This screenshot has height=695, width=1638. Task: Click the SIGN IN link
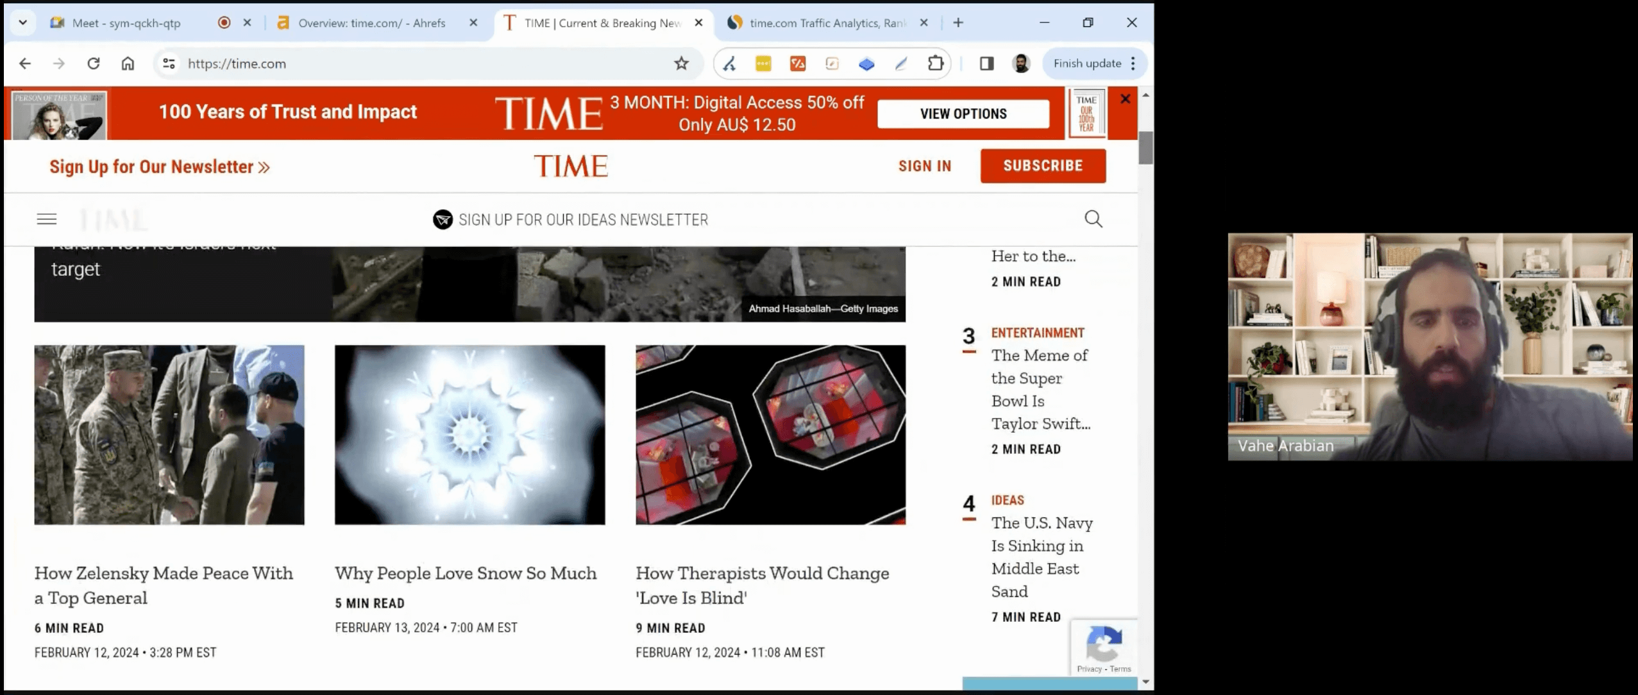coord(924,166)
